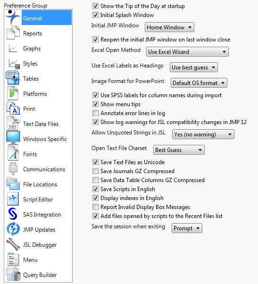Select SAS Integration label
258x284 pixels.
pos(42,215)
